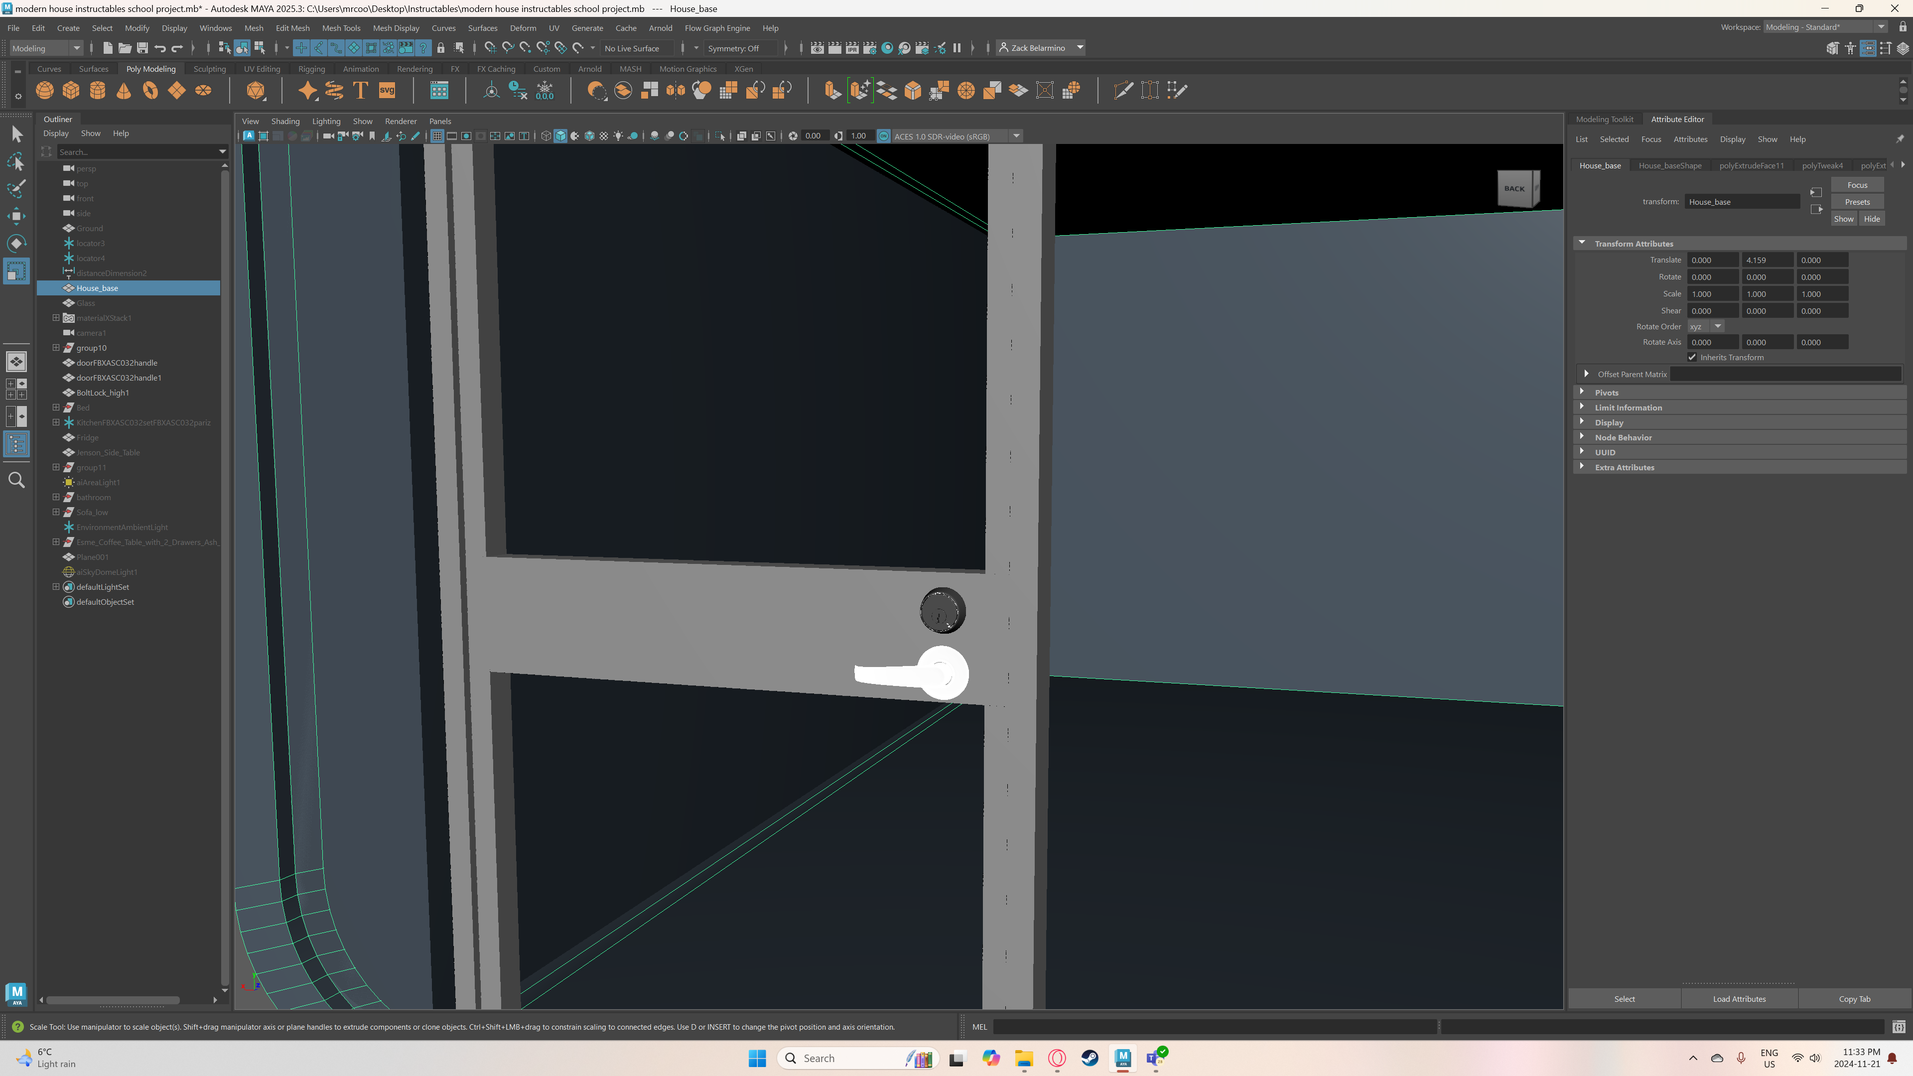Image resolution: width=1913 pixels, height=1076 pixels.
Task: Click the Save Scene floppy icon
Action: click(x=142, y=48)
